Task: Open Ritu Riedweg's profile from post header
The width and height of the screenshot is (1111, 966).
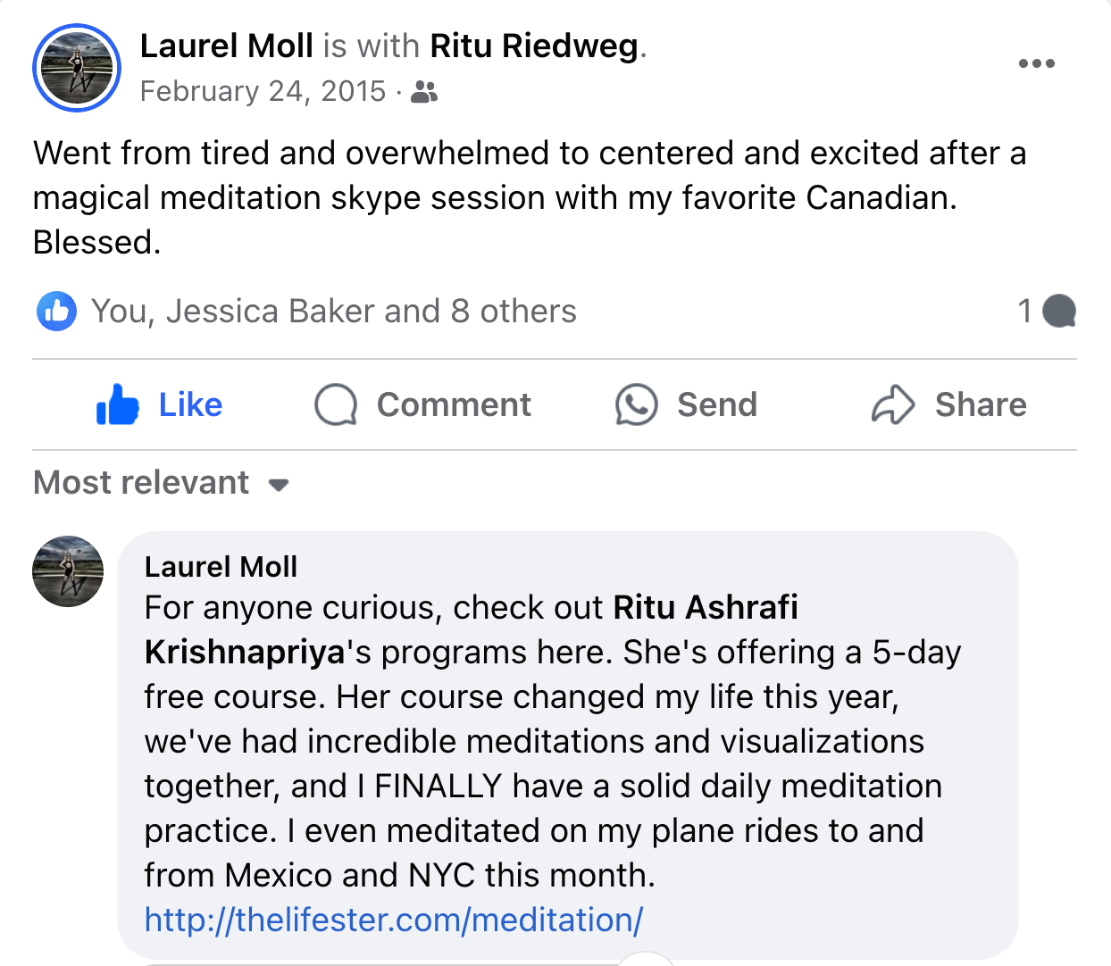Action: (x=534, y=46)
